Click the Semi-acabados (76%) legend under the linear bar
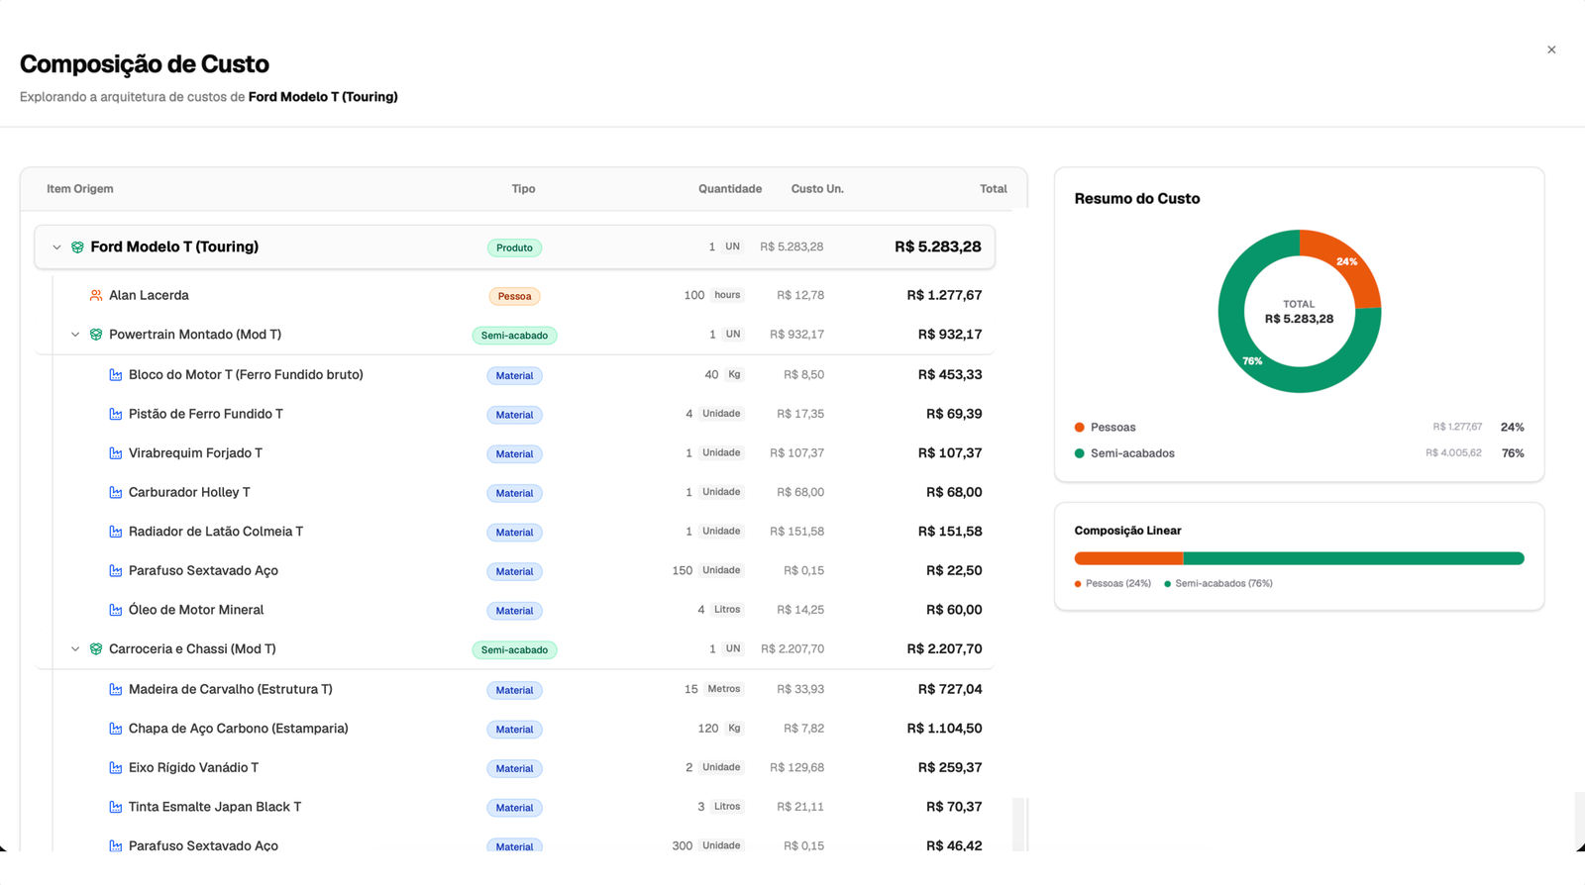The width and height of the screenshot is (1585, 885). coord(1218,584)
